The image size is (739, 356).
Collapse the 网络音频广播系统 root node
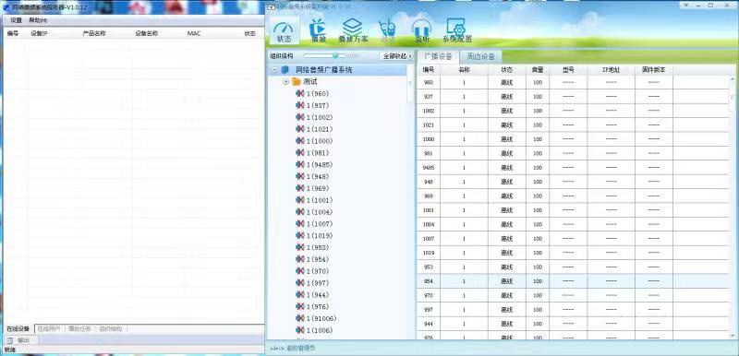tap(274, 70)
